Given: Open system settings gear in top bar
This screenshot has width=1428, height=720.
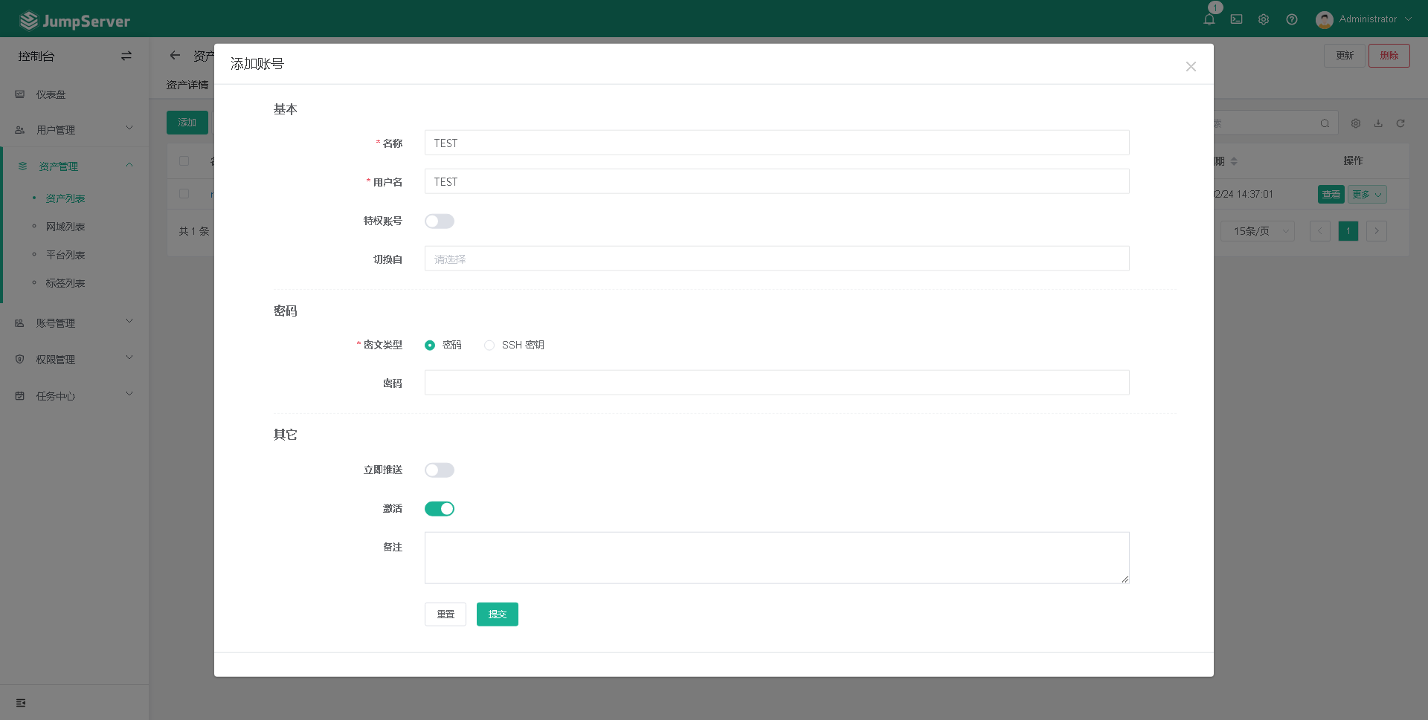Looking at the screenshot, I should click(1264, 19).
